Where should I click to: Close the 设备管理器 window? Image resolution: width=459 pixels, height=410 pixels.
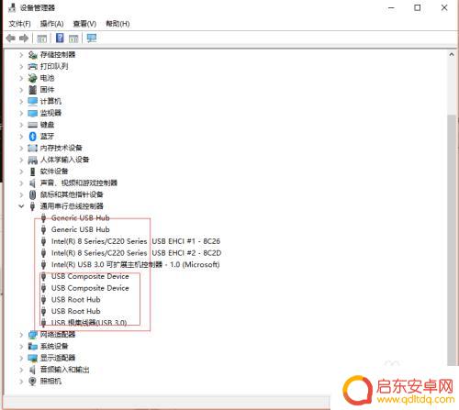tap(444, 8)
